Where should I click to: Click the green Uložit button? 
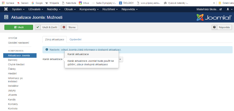19,27
